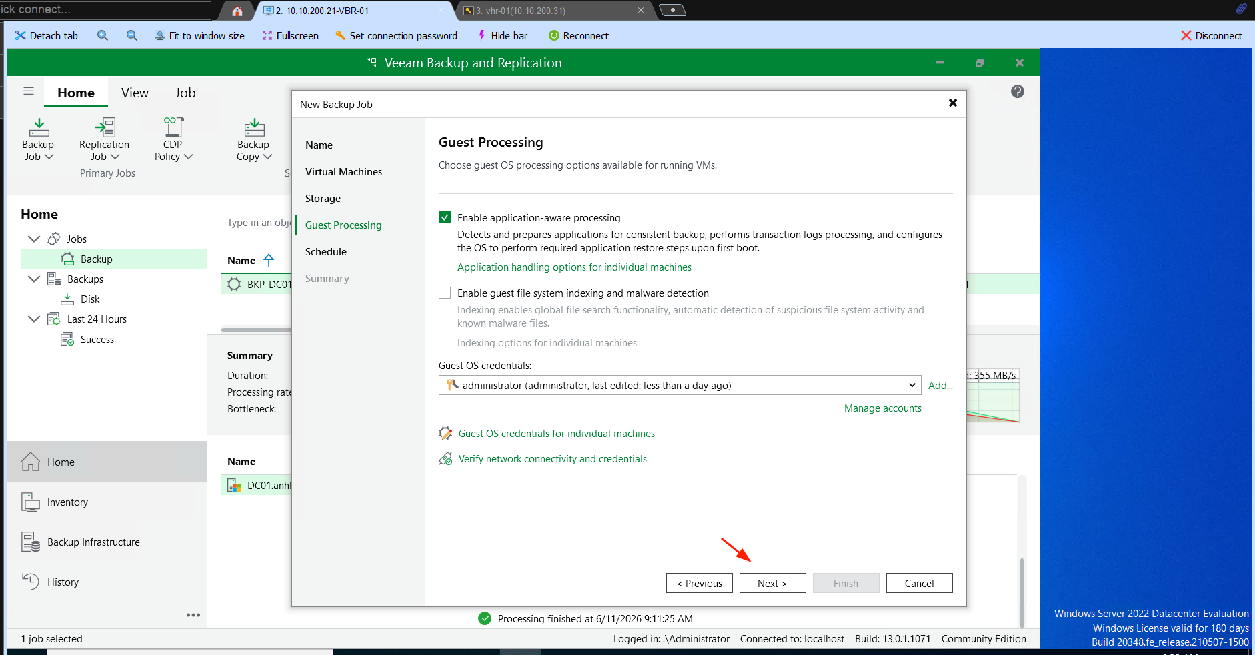Click the Next button
The image size is (1255, 655).
772,583
